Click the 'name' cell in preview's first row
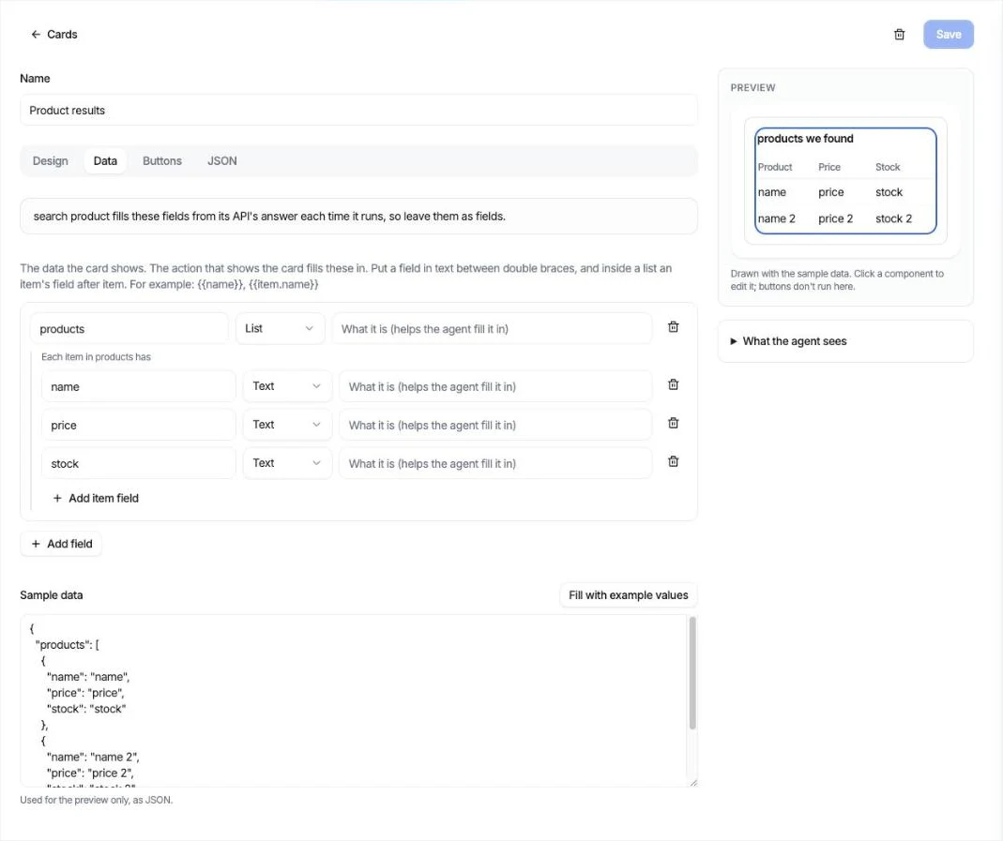This screenshot has height=841, width=1003. click(x=771, y=192)
